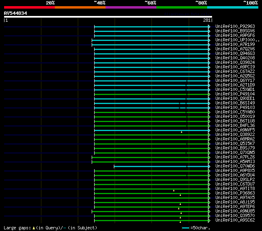Click the UniRef100_A9TEP6 label
The width and height of the screenshot is (262, 231).
click(235, 207)
